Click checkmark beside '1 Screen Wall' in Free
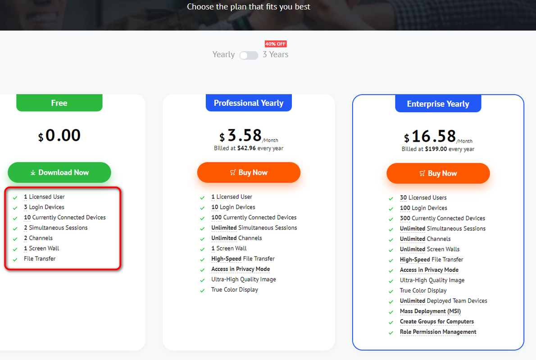Screen dimensions: 536x360 click(x=15, y=249)
